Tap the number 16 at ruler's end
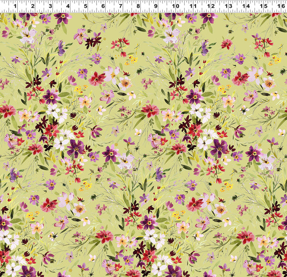287x277 pixels. click(280, 6)
